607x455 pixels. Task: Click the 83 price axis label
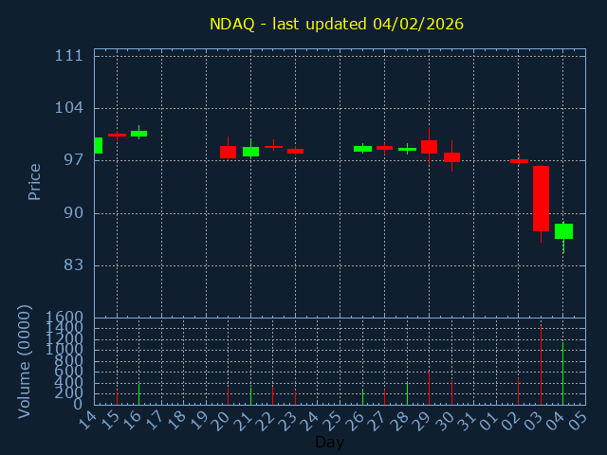(74, 265)
